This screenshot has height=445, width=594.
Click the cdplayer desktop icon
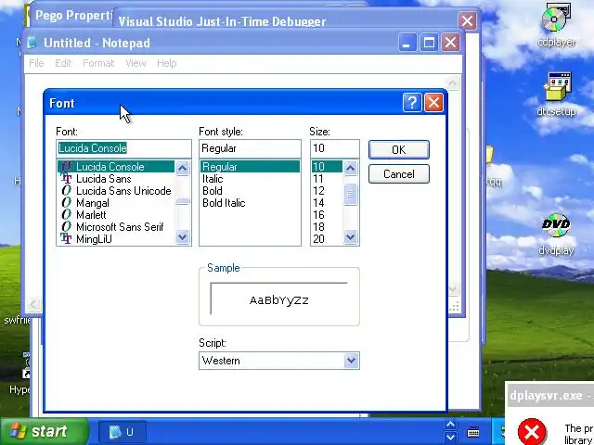(556, 25)
